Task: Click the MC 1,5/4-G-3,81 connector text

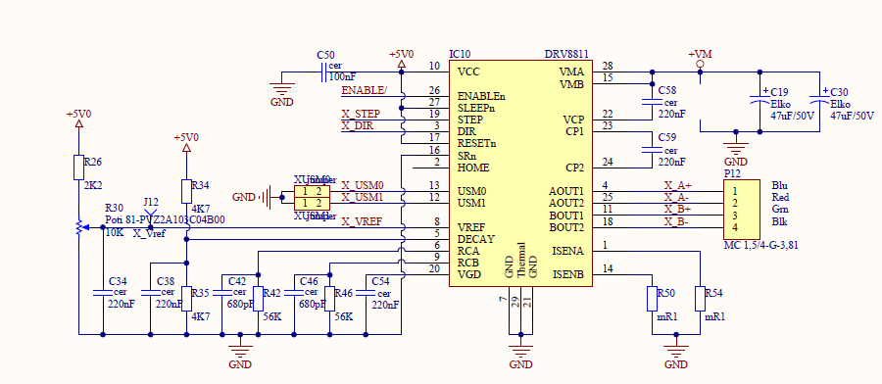Action: click(x=761, y=245)
